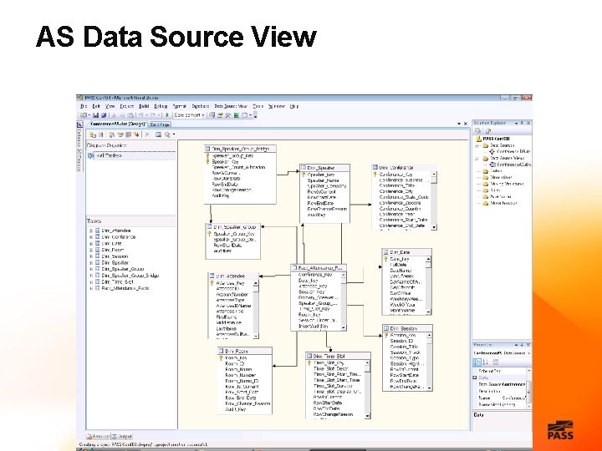Click the Name property row in Properties

pyautogui.click(x=502, y=398)
